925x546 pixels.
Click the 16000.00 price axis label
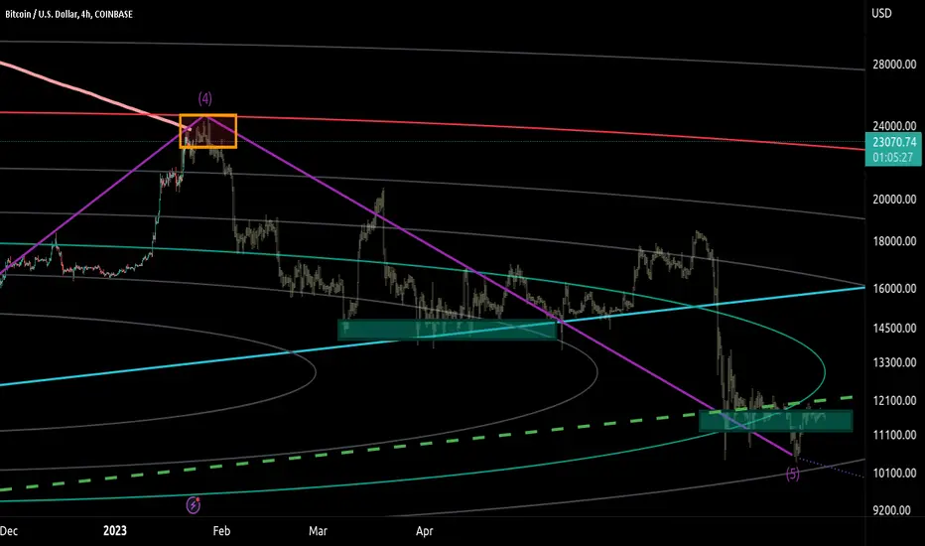click(894, 288)
